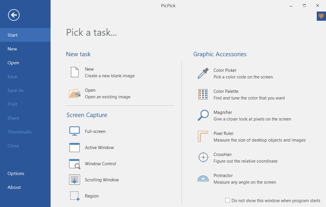Click the Color Picker eyedropper icon
This screenshot has height=207, width=326.
tap(203, 74)
